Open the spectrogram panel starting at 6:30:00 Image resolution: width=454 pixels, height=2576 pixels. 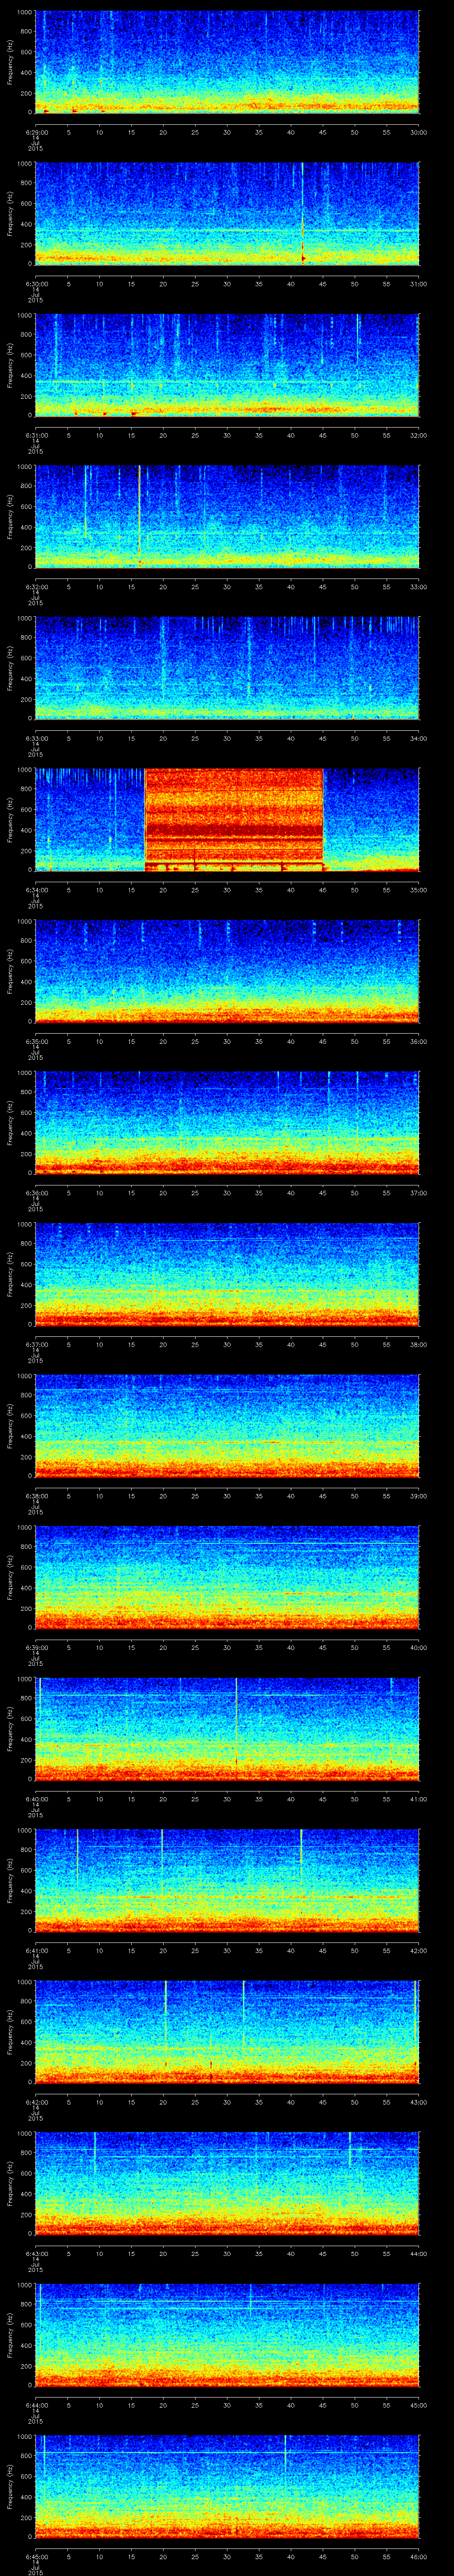tap(227, 213)
